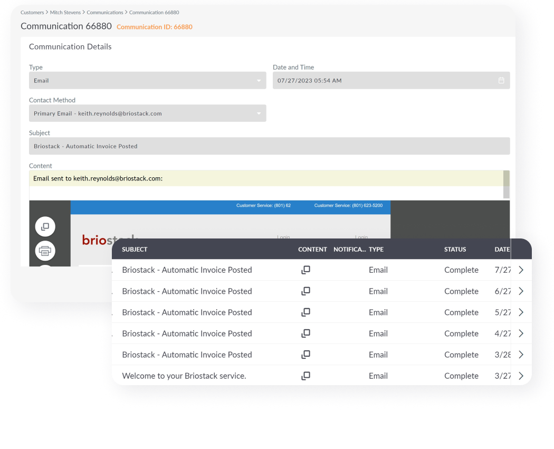Select the 6/27 row subject text
Image resolution: width=554 pixels, height=449 pixels.
point(187,291)
